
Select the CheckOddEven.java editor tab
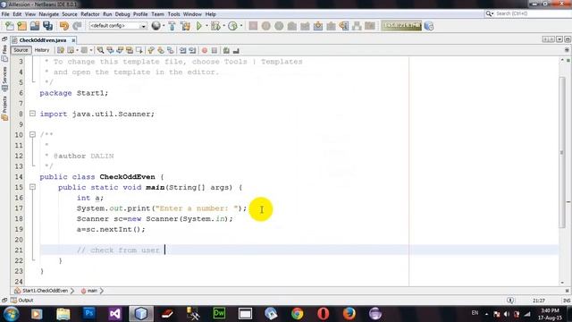(x=43, y=40)
